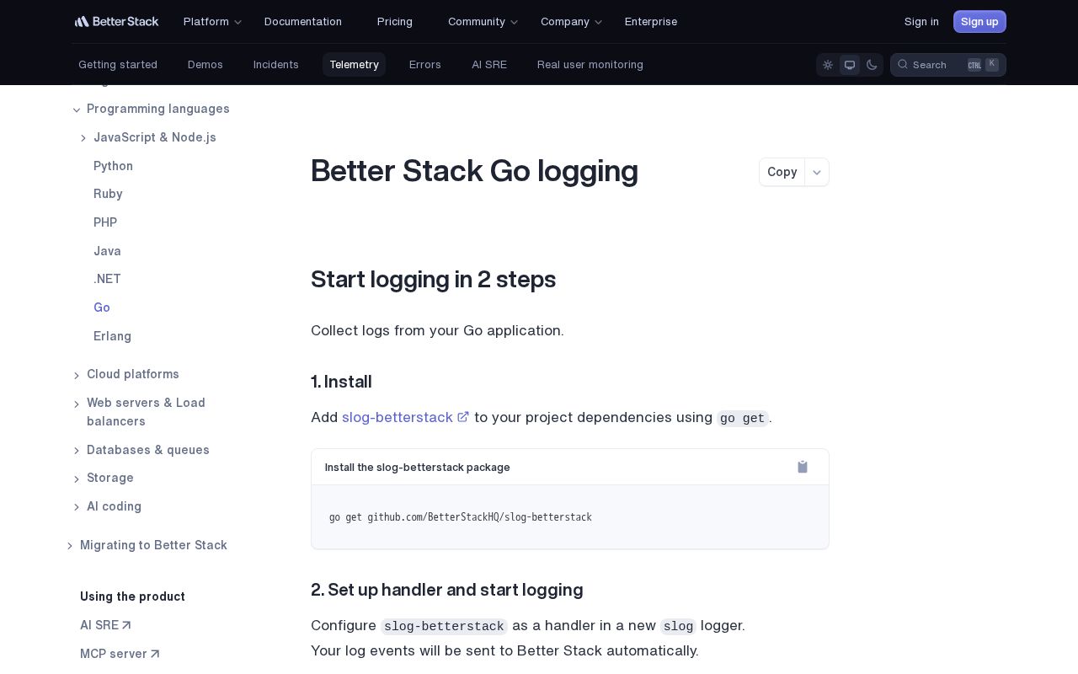Switch to the Incidents tab
Screen dimensions: 1078x674
276,65
